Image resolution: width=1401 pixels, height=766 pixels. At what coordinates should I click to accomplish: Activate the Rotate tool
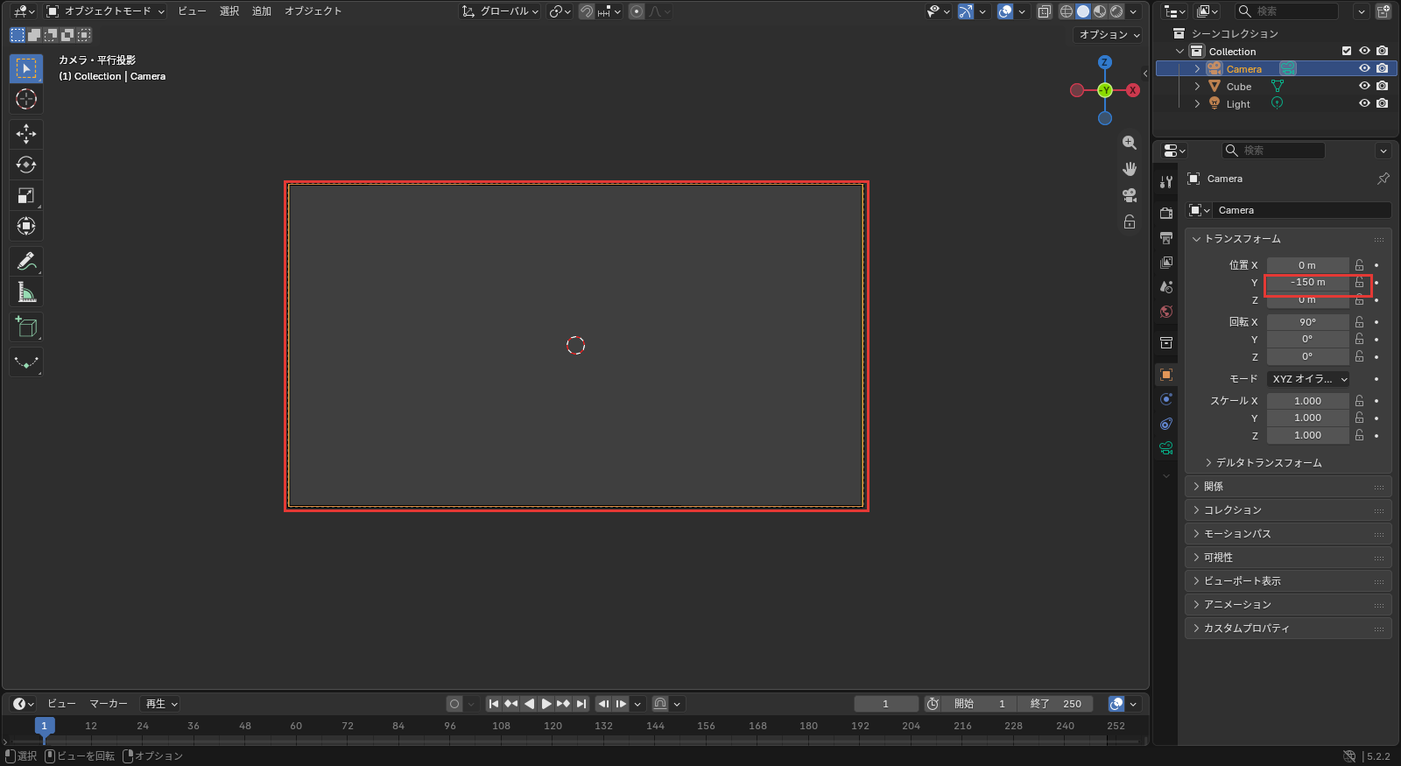(26, 165)
